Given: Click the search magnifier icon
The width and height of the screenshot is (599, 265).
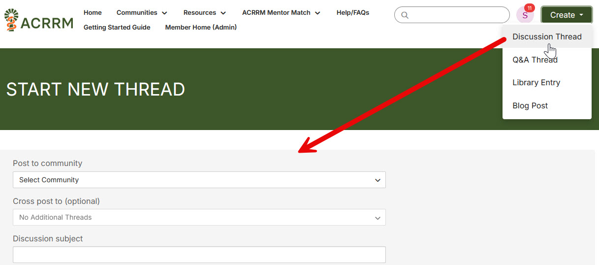Looking at the screenshot, I should pyautogui.click(x=405, y=15).
